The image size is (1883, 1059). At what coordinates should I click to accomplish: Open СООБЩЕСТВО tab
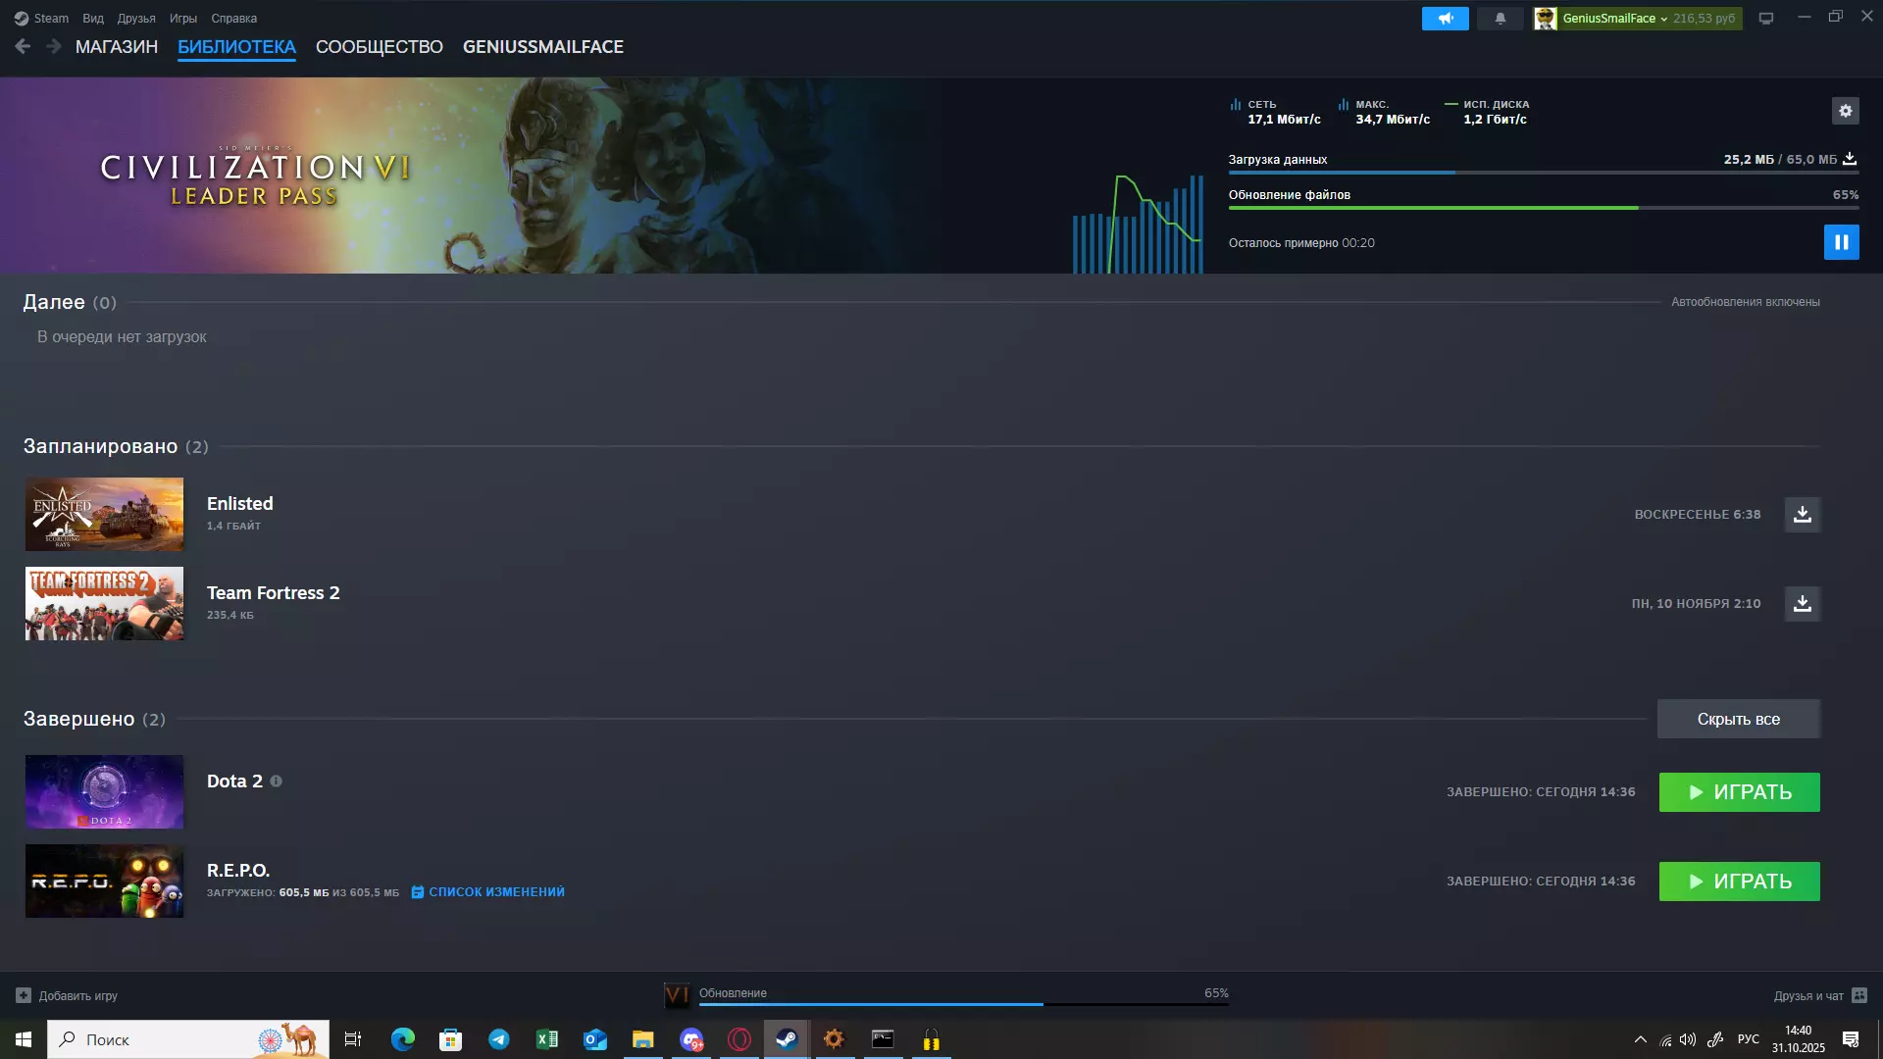pos(379,47)
